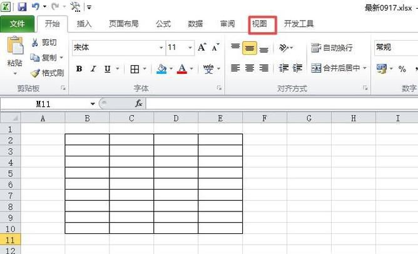Click the wén phonetic guide icon

point(208,69)
